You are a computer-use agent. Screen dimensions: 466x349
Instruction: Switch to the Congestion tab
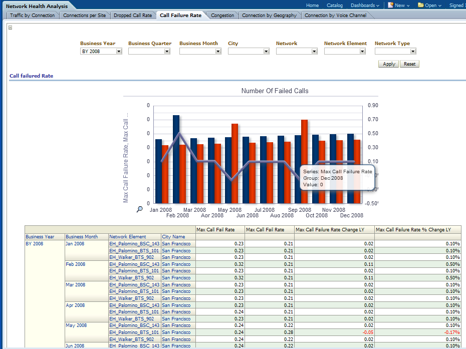pyautogui.click(x=222, y=16)
